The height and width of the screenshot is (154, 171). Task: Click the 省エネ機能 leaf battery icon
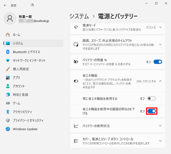click(x=76, y=81)
